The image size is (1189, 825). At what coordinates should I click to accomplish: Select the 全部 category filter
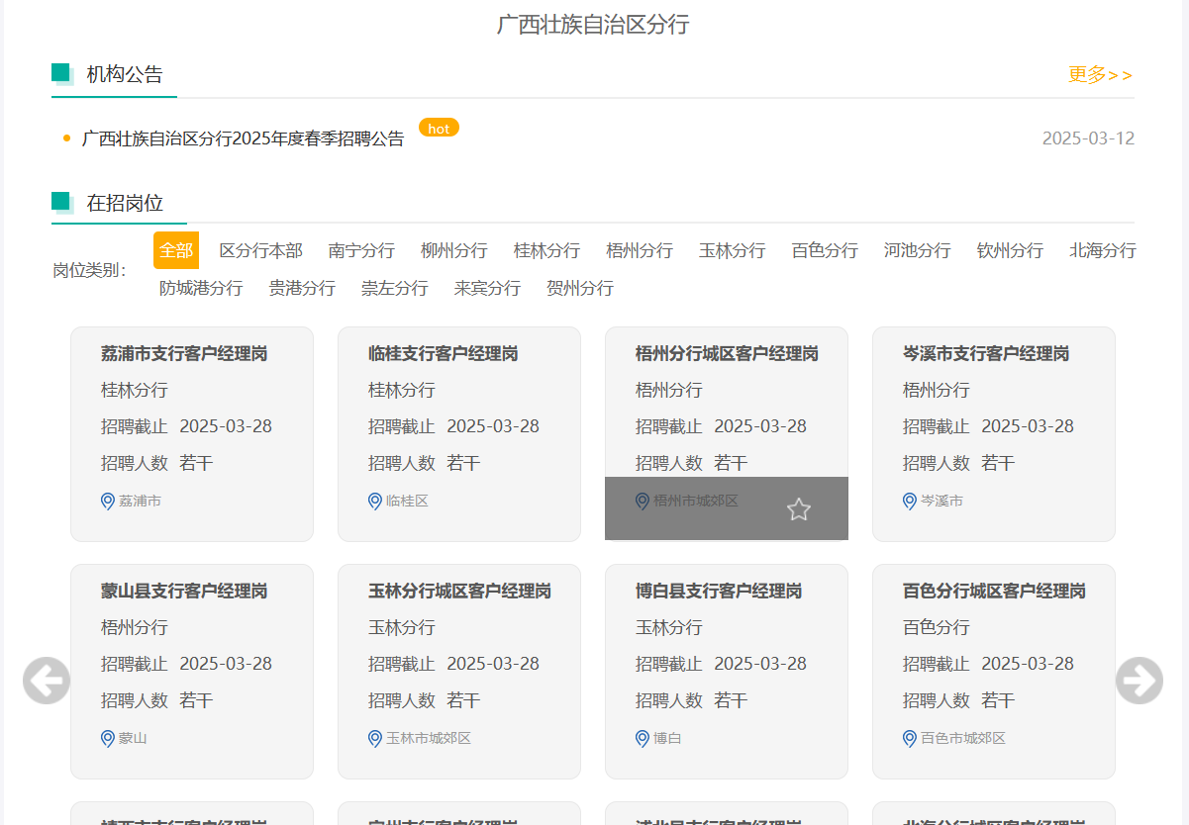(x=176, y=250)
